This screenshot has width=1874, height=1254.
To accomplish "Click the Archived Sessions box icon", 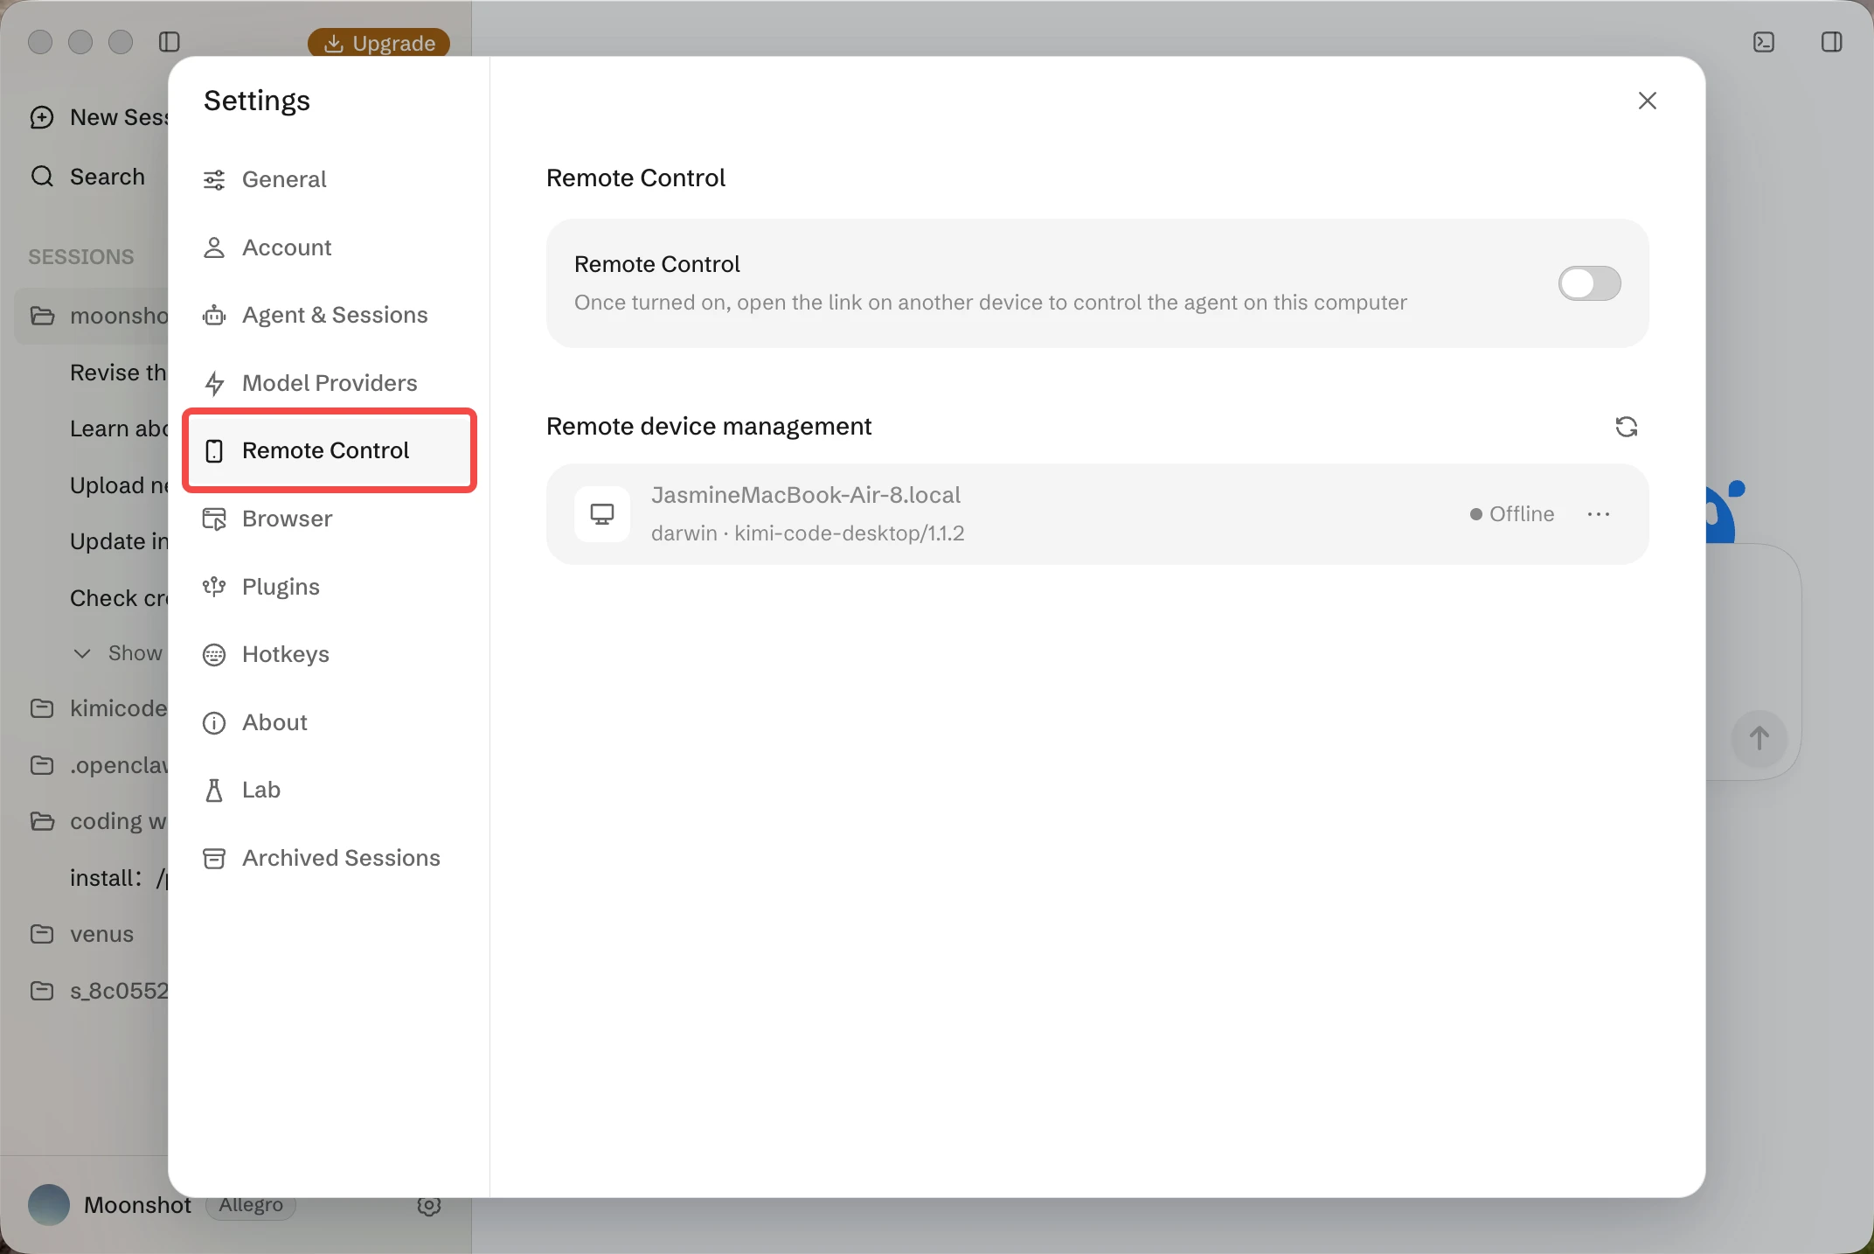I will pyautogui.click(x=214, y=859).
